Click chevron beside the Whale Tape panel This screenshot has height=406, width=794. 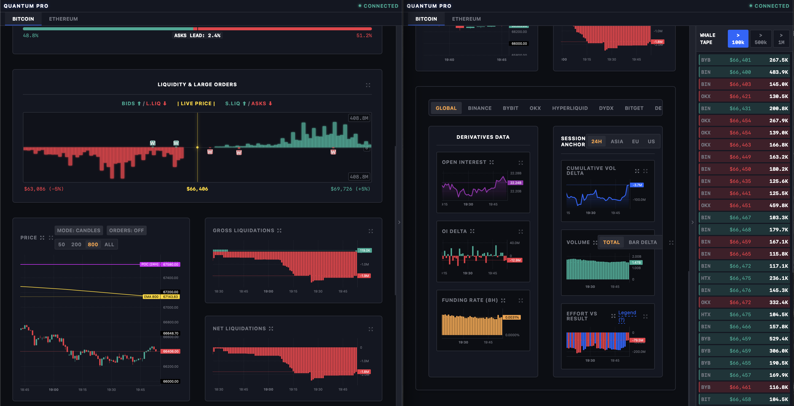coord(692,222)
